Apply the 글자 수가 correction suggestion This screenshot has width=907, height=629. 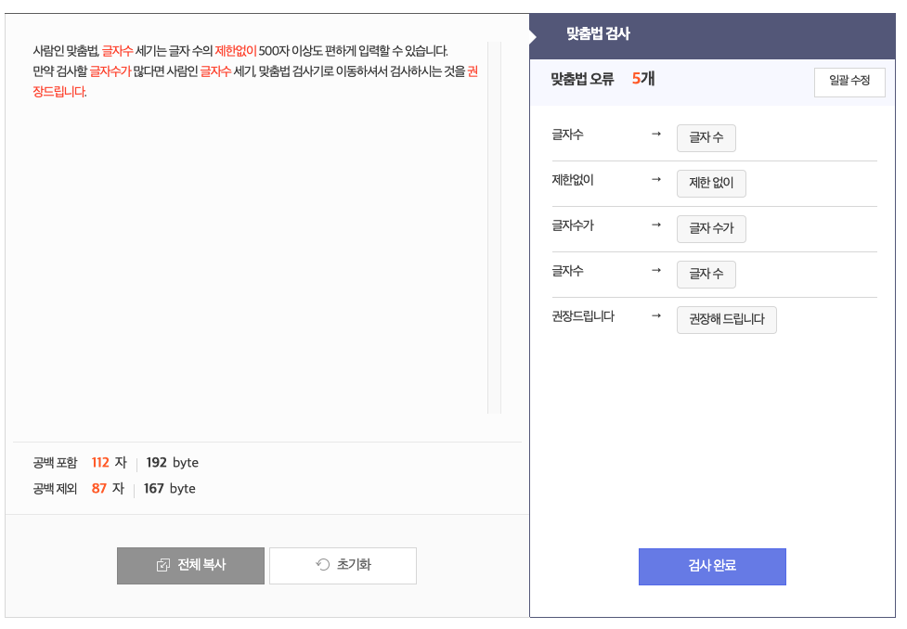[x=711, y=229]
